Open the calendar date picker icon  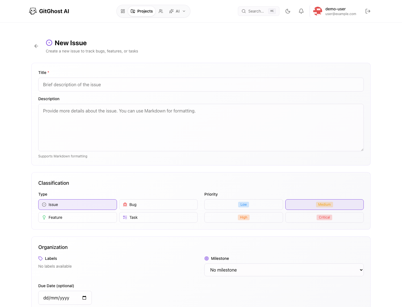coord(84,298)
